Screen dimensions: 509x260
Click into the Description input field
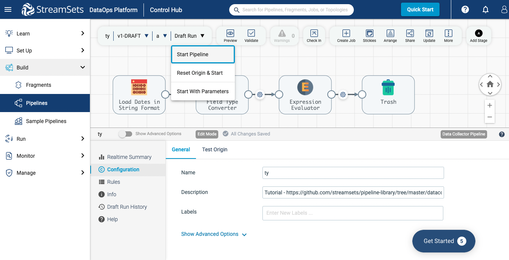click(353, 192)
